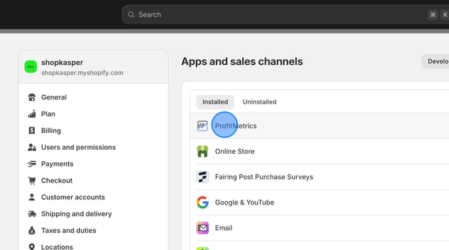Click the Apps and sales channels heading

pos(242,61)
